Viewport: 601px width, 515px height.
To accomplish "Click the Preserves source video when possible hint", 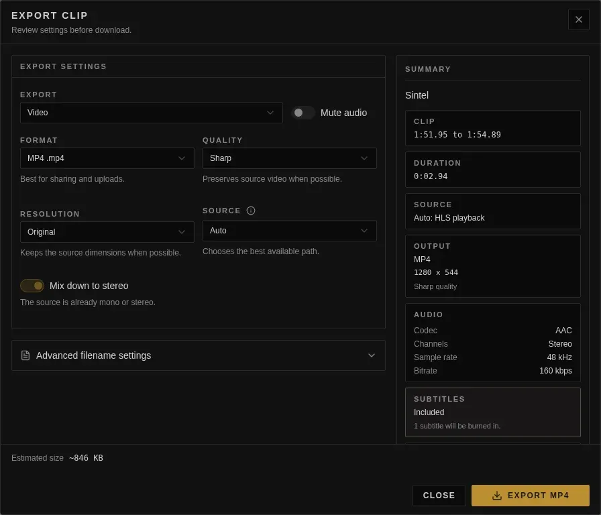I will (x=272, y=179).
